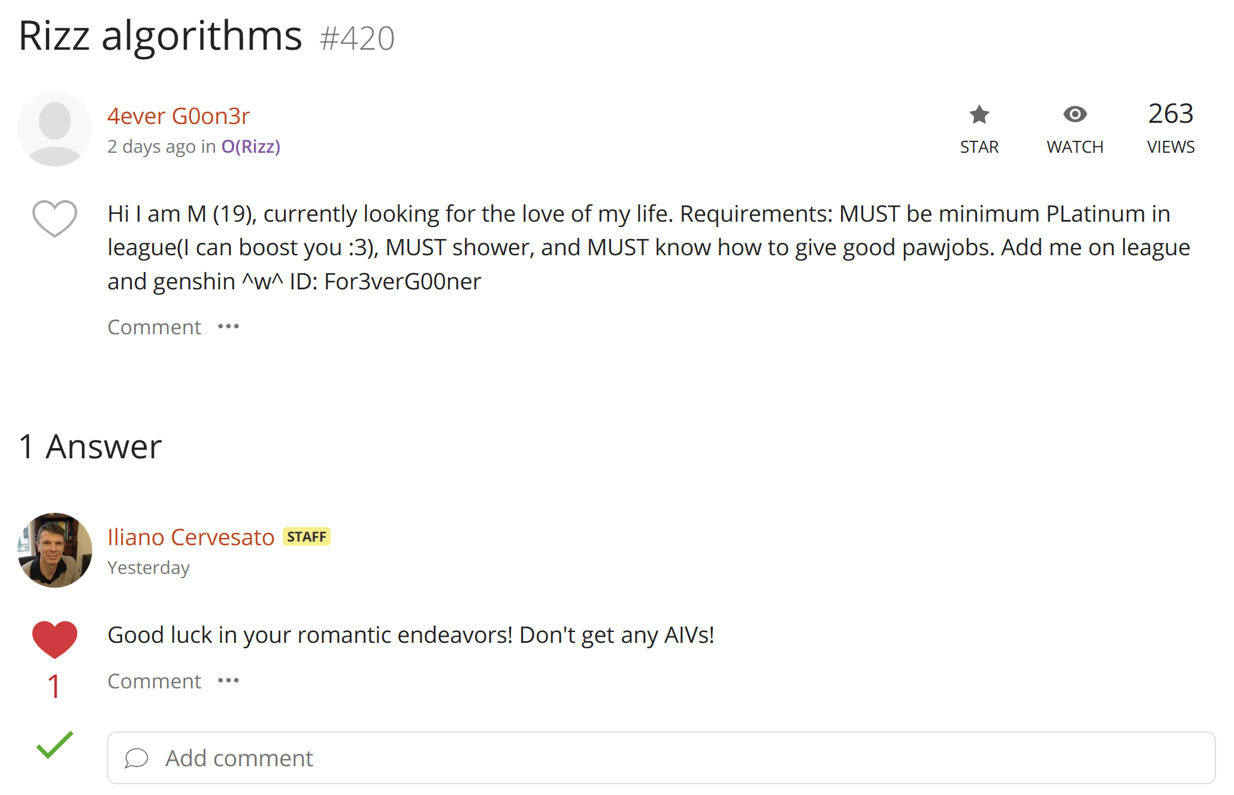Open the question's ellipsis options menu
The height and width of the screenshot is (795, 1234).
click(x=228, y=327)
